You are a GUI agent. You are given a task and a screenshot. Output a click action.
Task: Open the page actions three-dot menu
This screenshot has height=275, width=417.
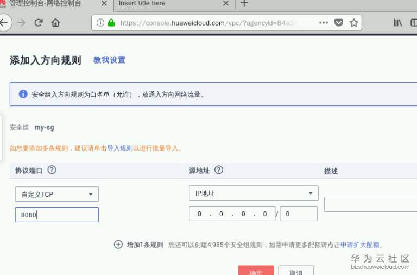pyautogui.click(x=324, y=23)
